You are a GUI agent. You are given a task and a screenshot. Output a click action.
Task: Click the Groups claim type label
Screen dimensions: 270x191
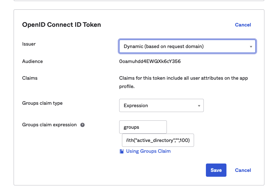(x=42, y=103)
